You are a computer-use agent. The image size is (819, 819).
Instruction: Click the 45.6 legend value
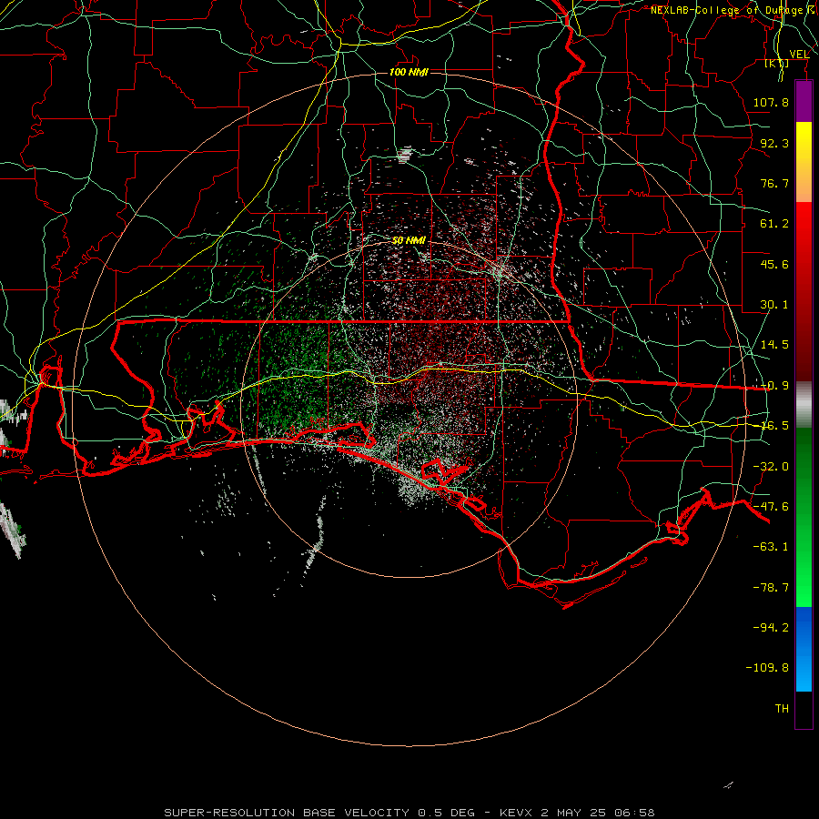pos(774,264)
